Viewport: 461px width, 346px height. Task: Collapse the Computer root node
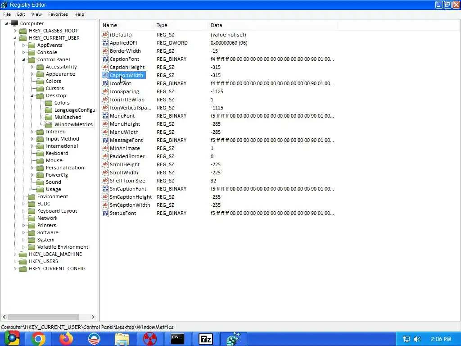coord(6,23)
